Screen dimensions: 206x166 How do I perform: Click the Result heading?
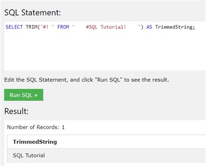click(x=16, y=111)
